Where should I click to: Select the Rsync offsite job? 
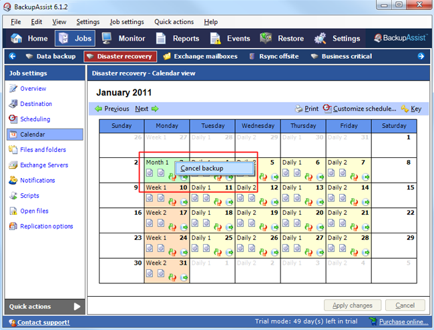(274, 57)
